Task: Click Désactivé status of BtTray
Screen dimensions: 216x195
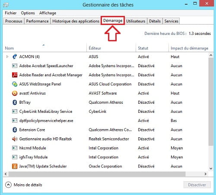Action: [x=146, y=102]
